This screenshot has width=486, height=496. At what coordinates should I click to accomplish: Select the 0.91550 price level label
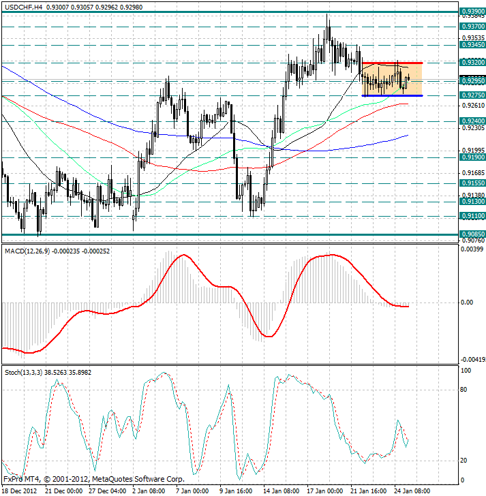click(x=472, y=183)
